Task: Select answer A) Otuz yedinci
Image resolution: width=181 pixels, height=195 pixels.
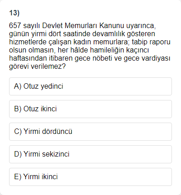Action: coord(90,86)
